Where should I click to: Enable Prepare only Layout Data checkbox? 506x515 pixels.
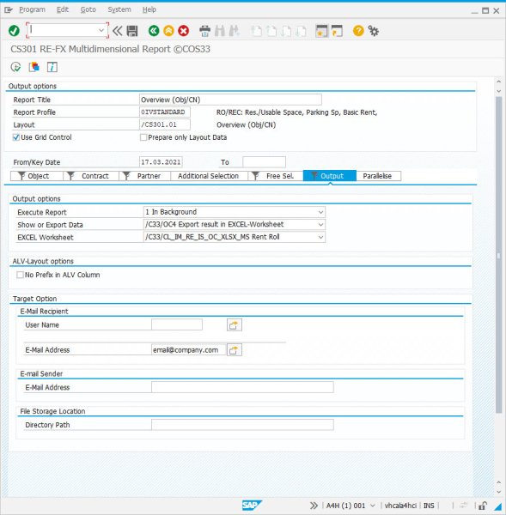click(x=143, y=137)
